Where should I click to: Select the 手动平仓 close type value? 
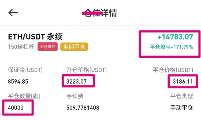tap(182, 108)
